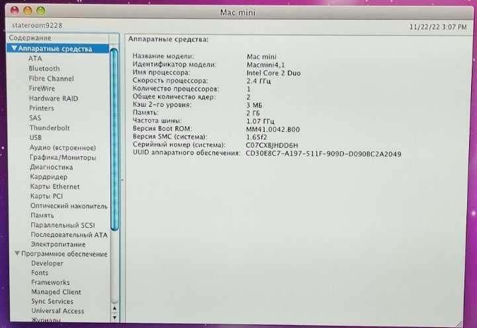
Task: Open the Bluetooth hardware entry
Action: click(x=44, y=69)
